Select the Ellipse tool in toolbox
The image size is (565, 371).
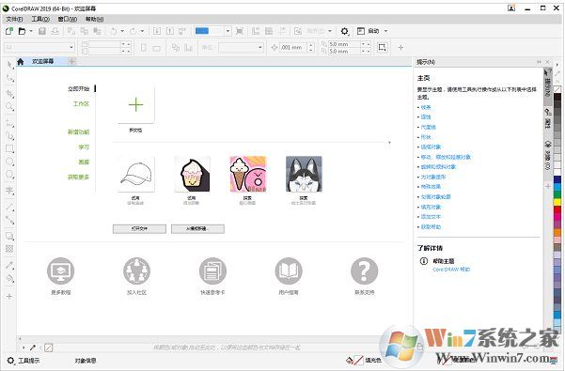pos(9,162)
